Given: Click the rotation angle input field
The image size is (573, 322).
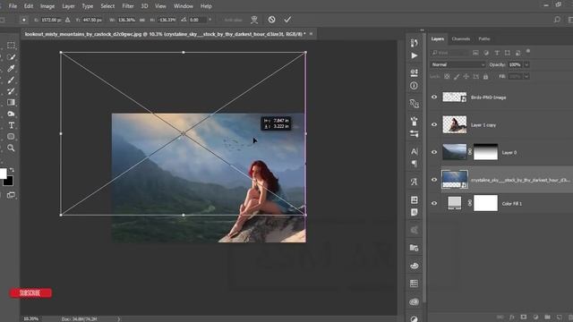Looking at the screenshot, I should click(x=199, y=20).
